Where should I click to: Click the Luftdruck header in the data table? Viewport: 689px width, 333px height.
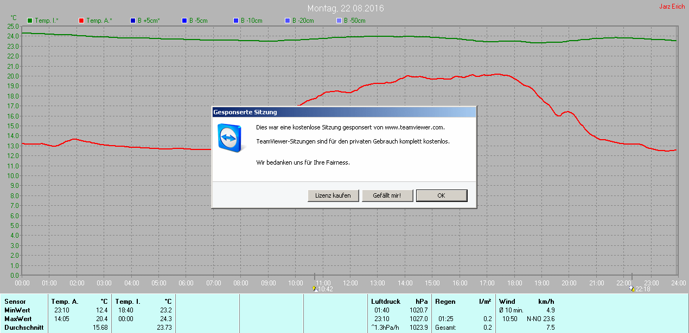pyautogui.click(x=385, y=302)
